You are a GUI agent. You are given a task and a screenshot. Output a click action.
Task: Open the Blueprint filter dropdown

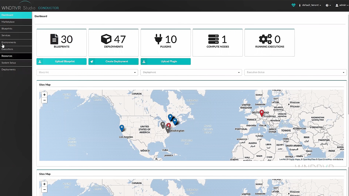pyautogui.click(x=87, y=72)
